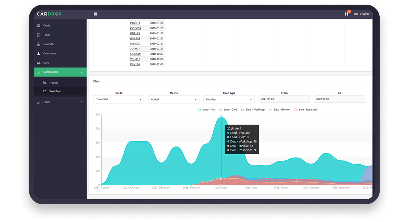This screenshot has height=222, width=409.
Task: Open the Fields dropdown showing 5 selected
Action: [x=118, y=99]
